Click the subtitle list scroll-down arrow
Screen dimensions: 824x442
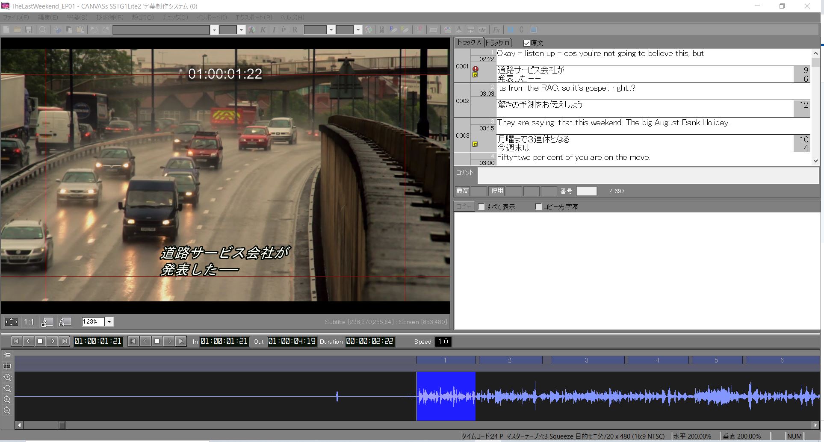click(815, 161)
